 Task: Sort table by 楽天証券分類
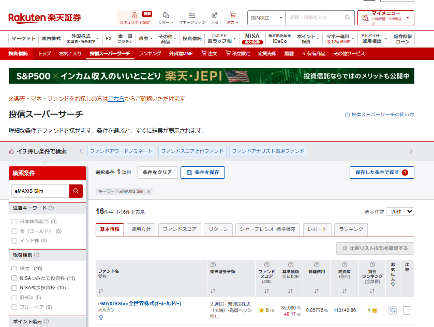pos(213,291)
